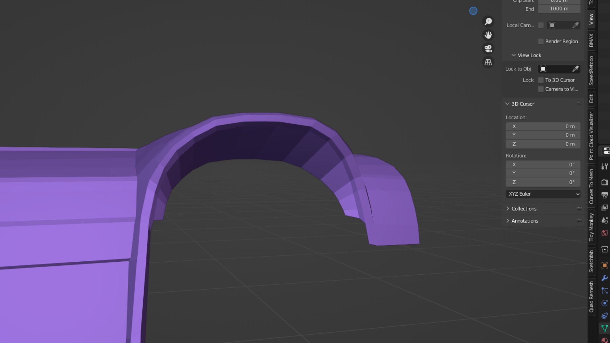The height and width of the screenshot is (343, 610).
Task: Enable Camera to View lock checkbox
Action: point(541,89)
